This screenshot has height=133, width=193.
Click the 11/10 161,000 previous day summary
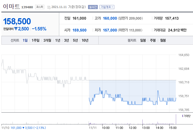pos(24,128)
